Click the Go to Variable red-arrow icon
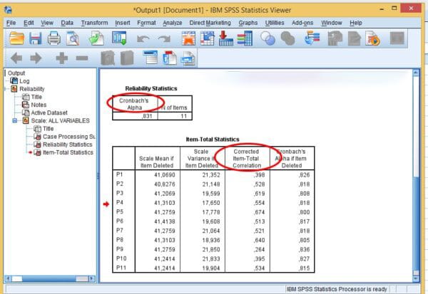Viewport: 428px width, 294px height. coord(225,38)
